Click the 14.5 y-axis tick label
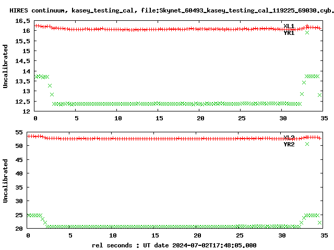Screen dimensions: 334x250 pos(22,61)
